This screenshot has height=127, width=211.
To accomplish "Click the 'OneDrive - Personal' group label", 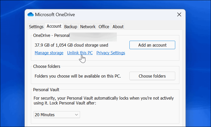I will coord(51,35).
